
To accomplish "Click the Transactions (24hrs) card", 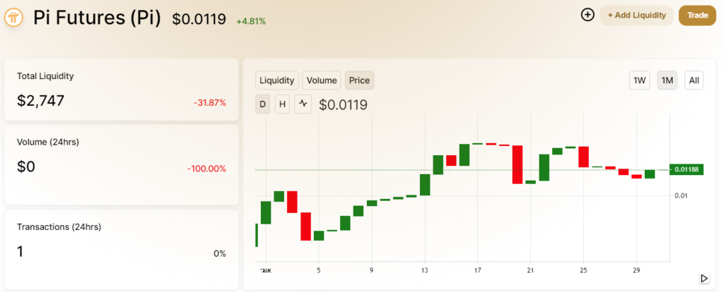I will [x=121, y=248].
